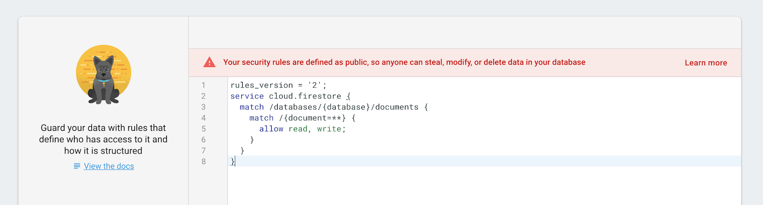Select line number 1 in the gutter
Screen dimensions: 763x205
pyautogui.click(x=203, y=85)
